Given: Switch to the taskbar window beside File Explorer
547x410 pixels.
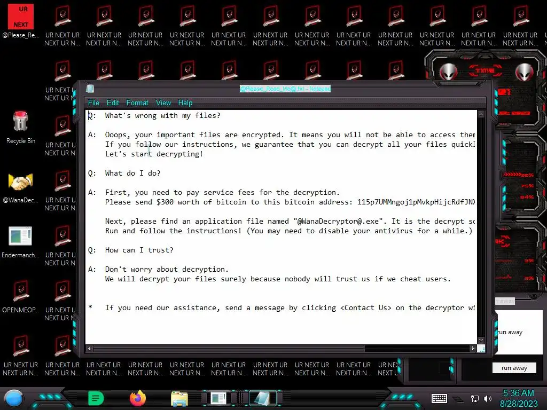Looking at the screenshot, I should (x=218, y=398).
